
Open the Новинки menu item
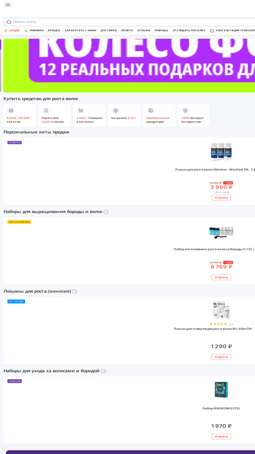37,31
